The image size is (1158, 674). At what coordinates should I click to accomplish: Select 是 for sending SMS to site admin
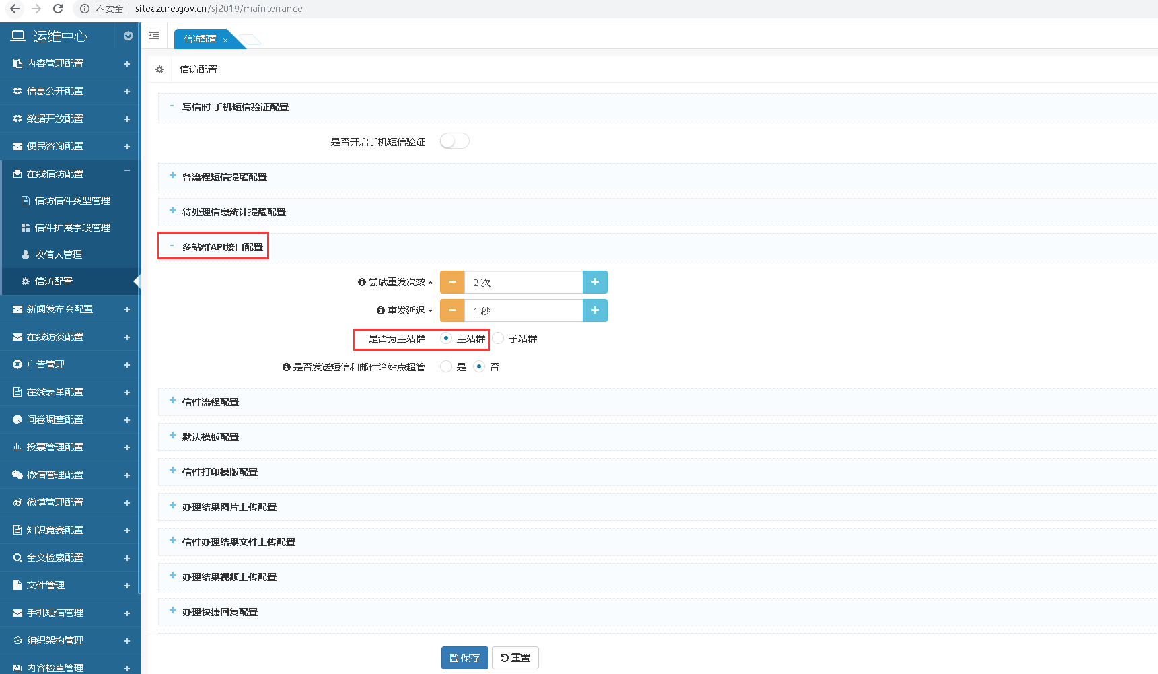pos(446,367)
